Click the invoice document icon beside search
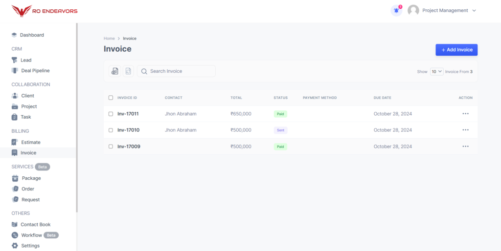The width and height of the screenshot is (501, 251). tap(114, 71)
